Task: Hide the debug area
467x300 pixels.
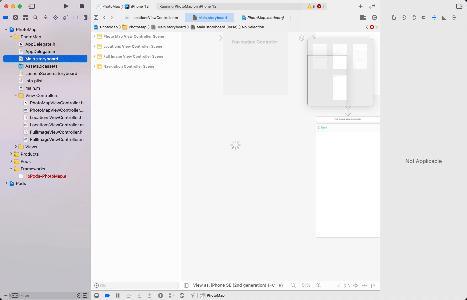Action: coord(96,295)
